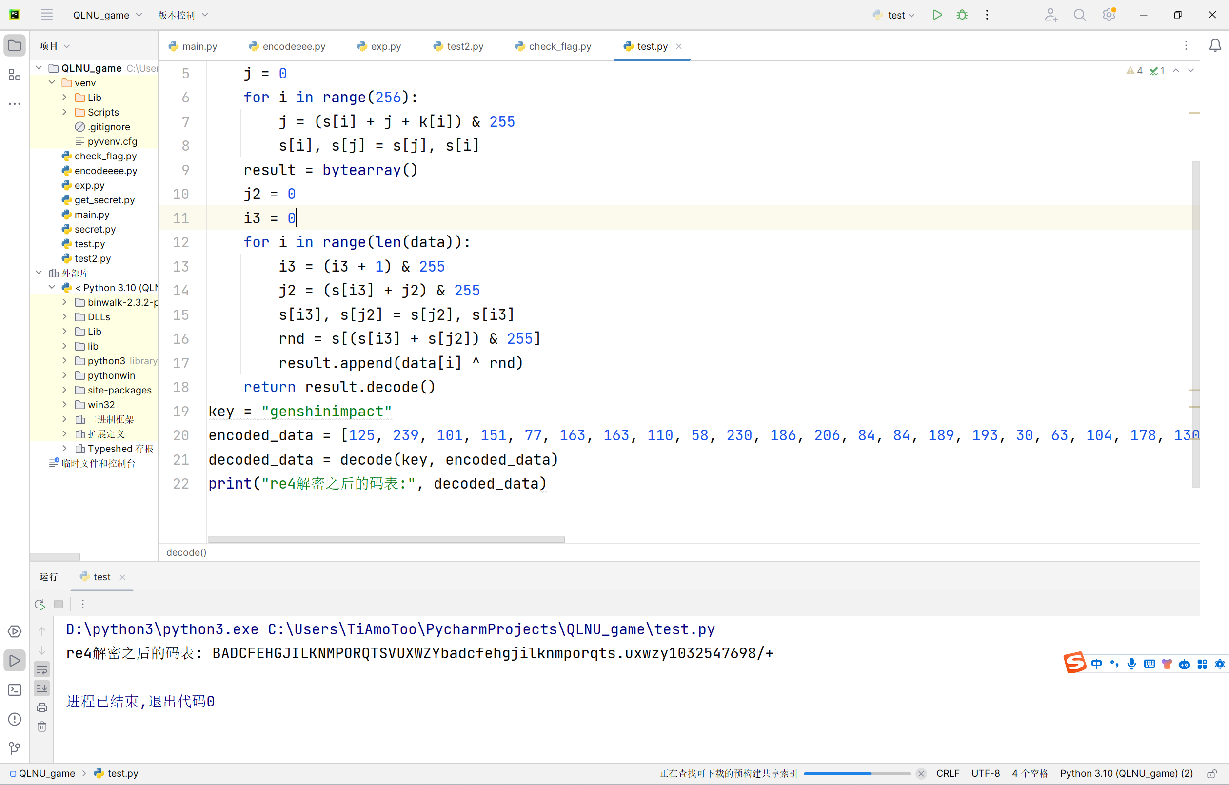Show more tool windows
Screen dimensions: 1229x785
pos(15,104)
